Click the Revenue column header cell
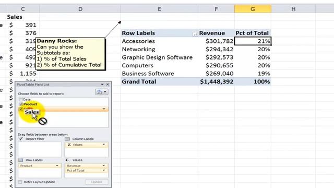Viewport: 334px width, 188px height. coord(216,33)
